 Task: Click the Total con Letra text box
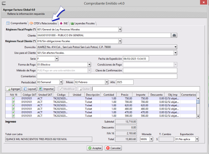point(49,139)
